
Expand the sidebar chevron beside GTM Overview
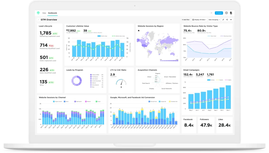[38, 20]
